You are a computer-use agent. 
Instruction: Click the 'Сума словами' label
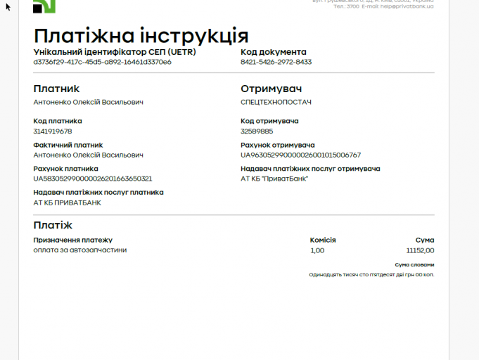coord(414,265)
